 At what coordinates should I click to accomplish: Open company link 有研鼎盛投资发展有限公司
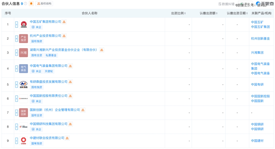tap(49, 82)
